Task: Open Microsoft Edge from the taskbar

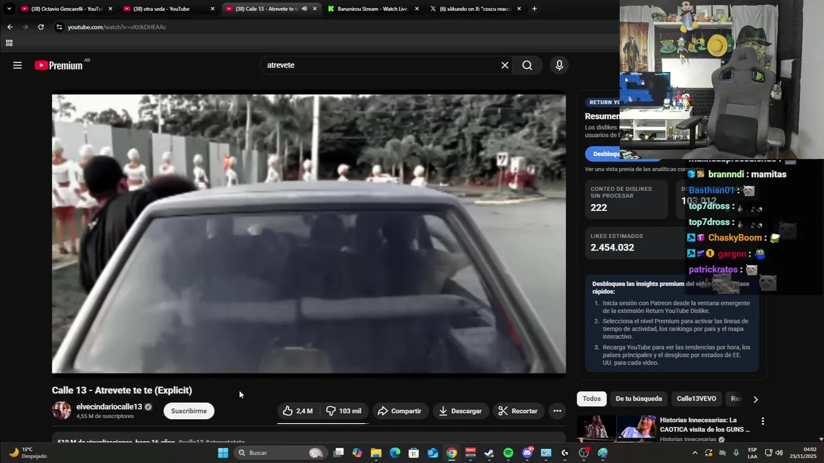Action: [395, 453]
